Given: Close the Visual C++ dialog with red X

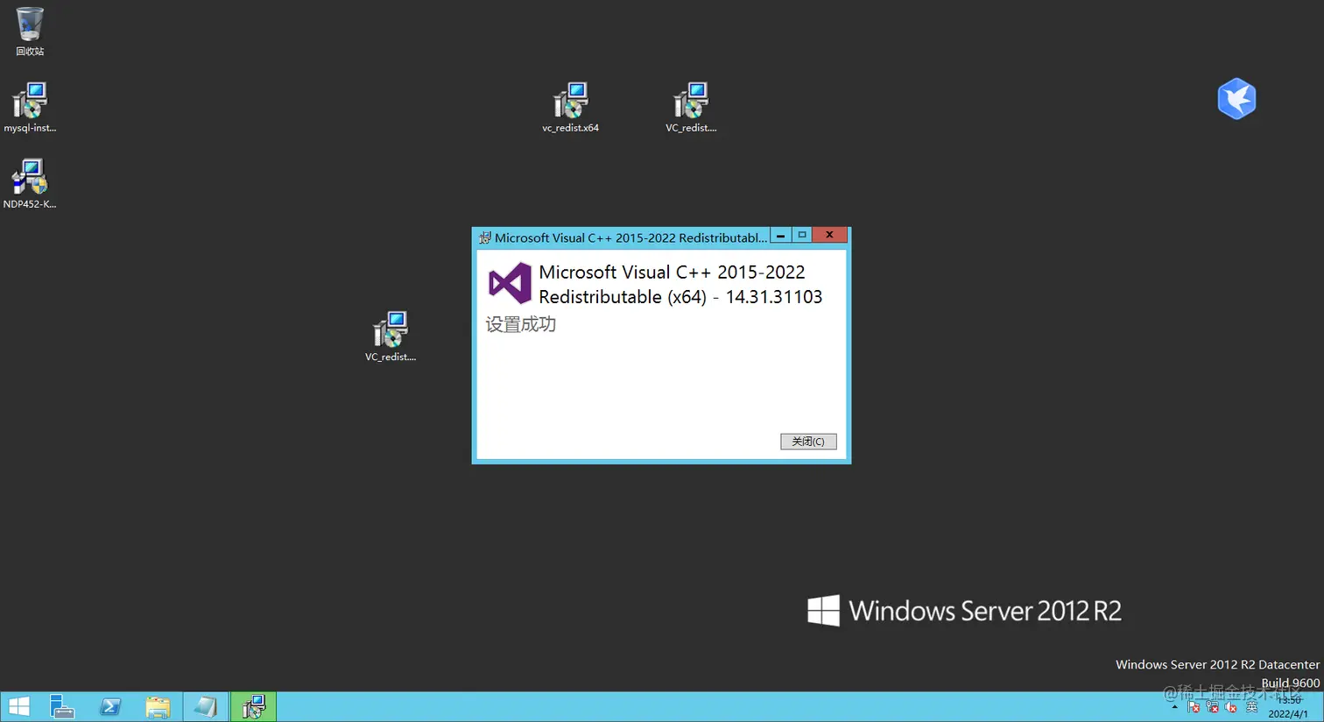Looking at the screenshot, I should click(x=829, y=235).
